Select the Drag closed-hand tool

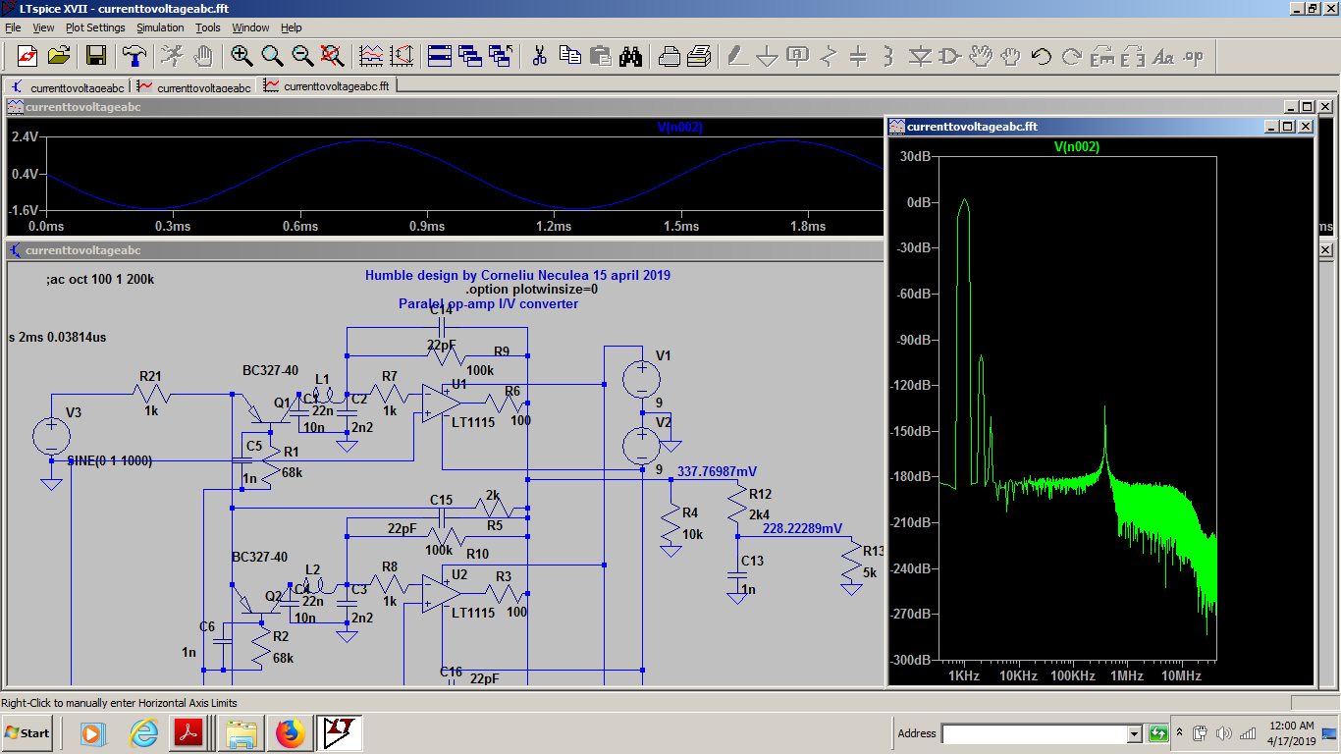[1010, 56]
